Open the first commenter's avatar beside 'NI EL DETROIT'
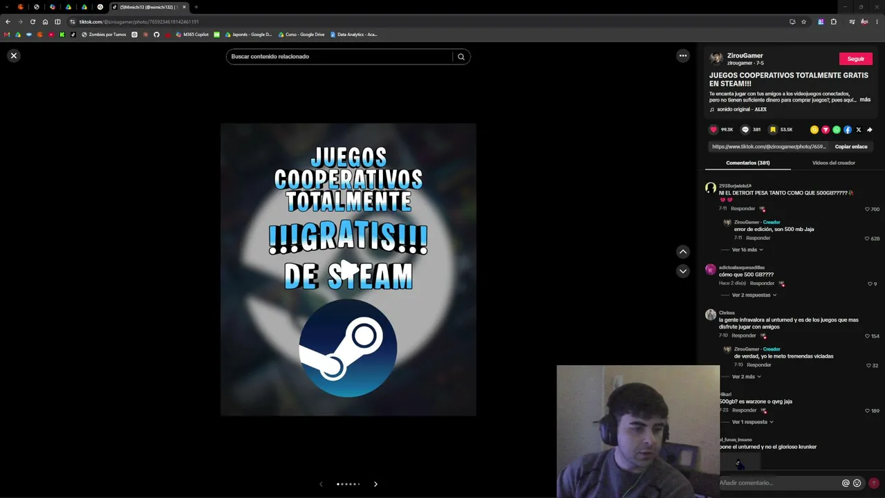This screenshot has width=885, height=498. coord(711,189)
